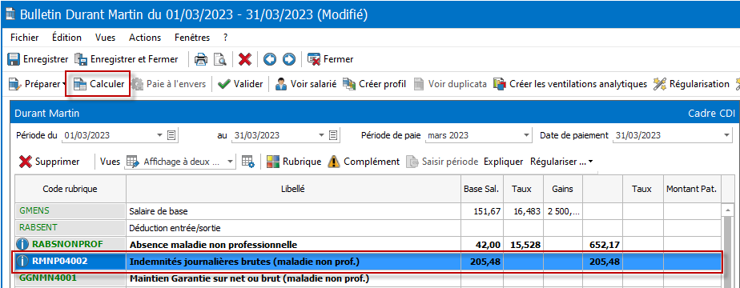740x288 pixels.
Task: Click Valider green checkmark
Action: (241, 84)
